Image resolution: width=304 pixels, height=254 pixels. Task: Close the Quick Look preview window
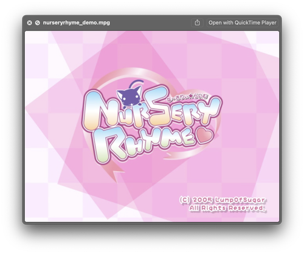[x=29, y=23]
